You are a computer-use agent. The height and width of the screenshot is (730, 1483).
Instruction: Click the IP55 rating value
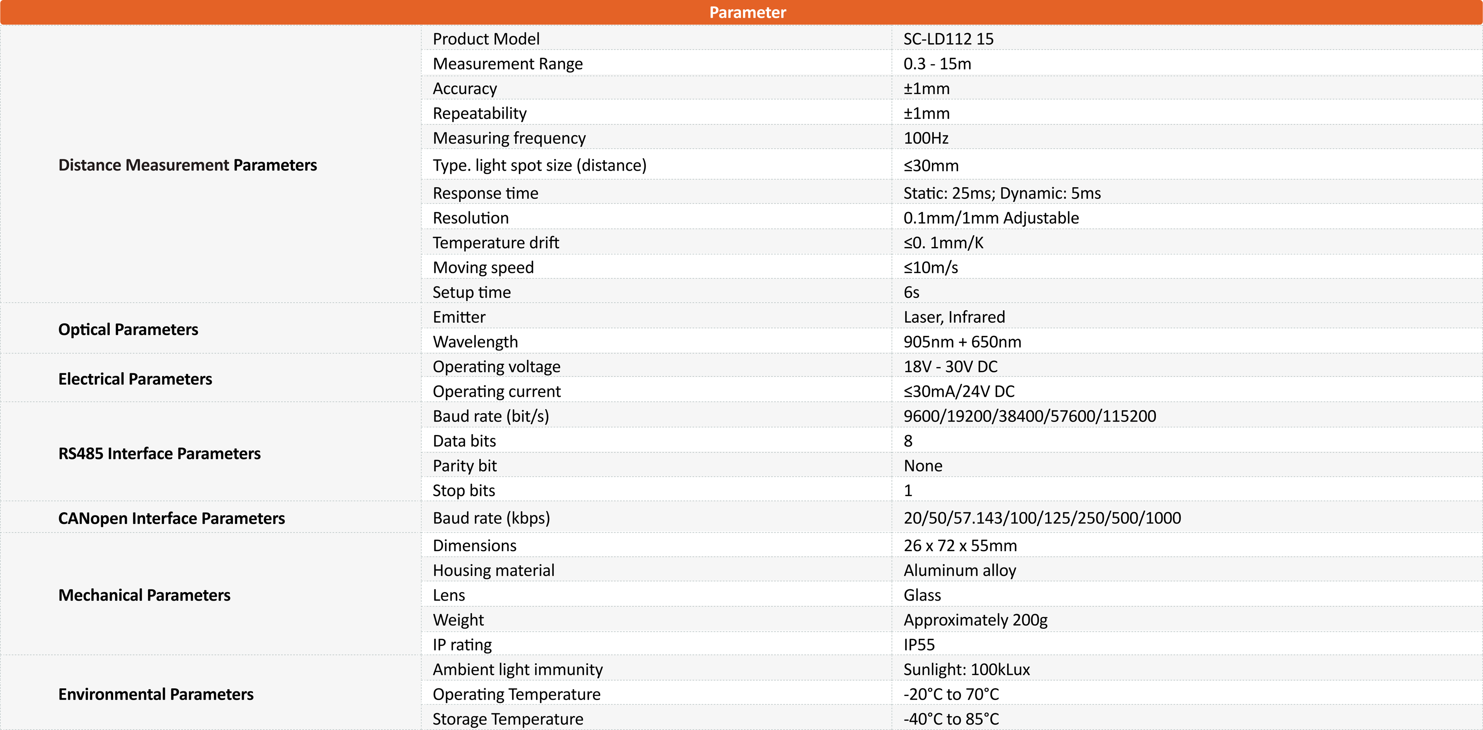tap(919, 645)
